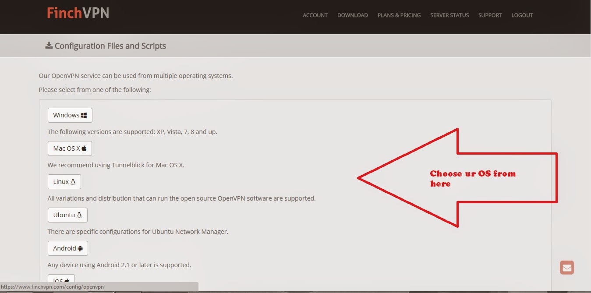Go to the DOWNLOAD page

pos(352,15)
